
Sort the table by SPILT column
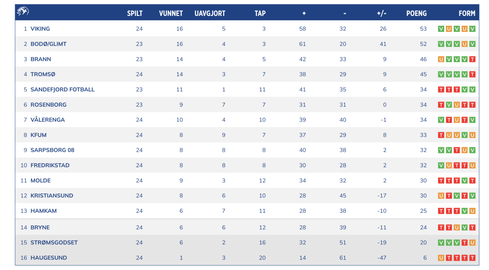click(135, 13)
